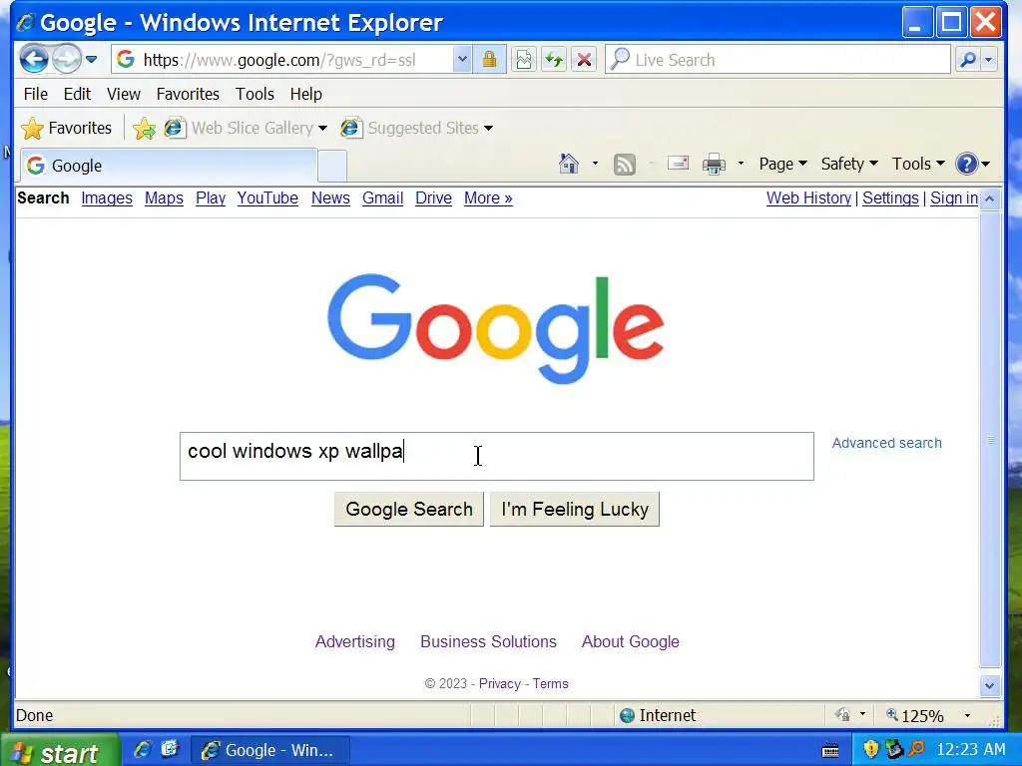Click the Read Mail icon
The height and width of the screenshot is (766, 1022).
678,163
